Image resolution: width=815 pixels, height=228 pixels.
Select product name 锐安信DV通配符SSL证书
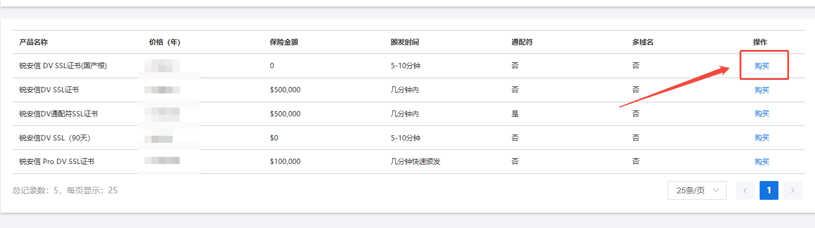click(x=58, y=114)
